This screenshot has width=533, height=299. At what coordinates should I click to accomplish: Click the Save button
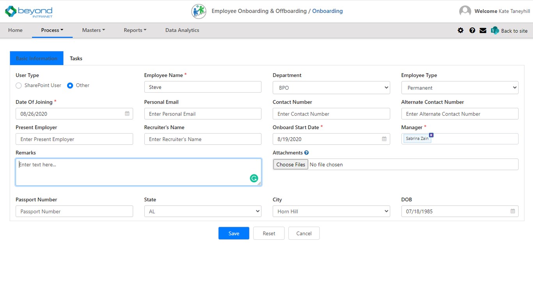pos(234,233)
